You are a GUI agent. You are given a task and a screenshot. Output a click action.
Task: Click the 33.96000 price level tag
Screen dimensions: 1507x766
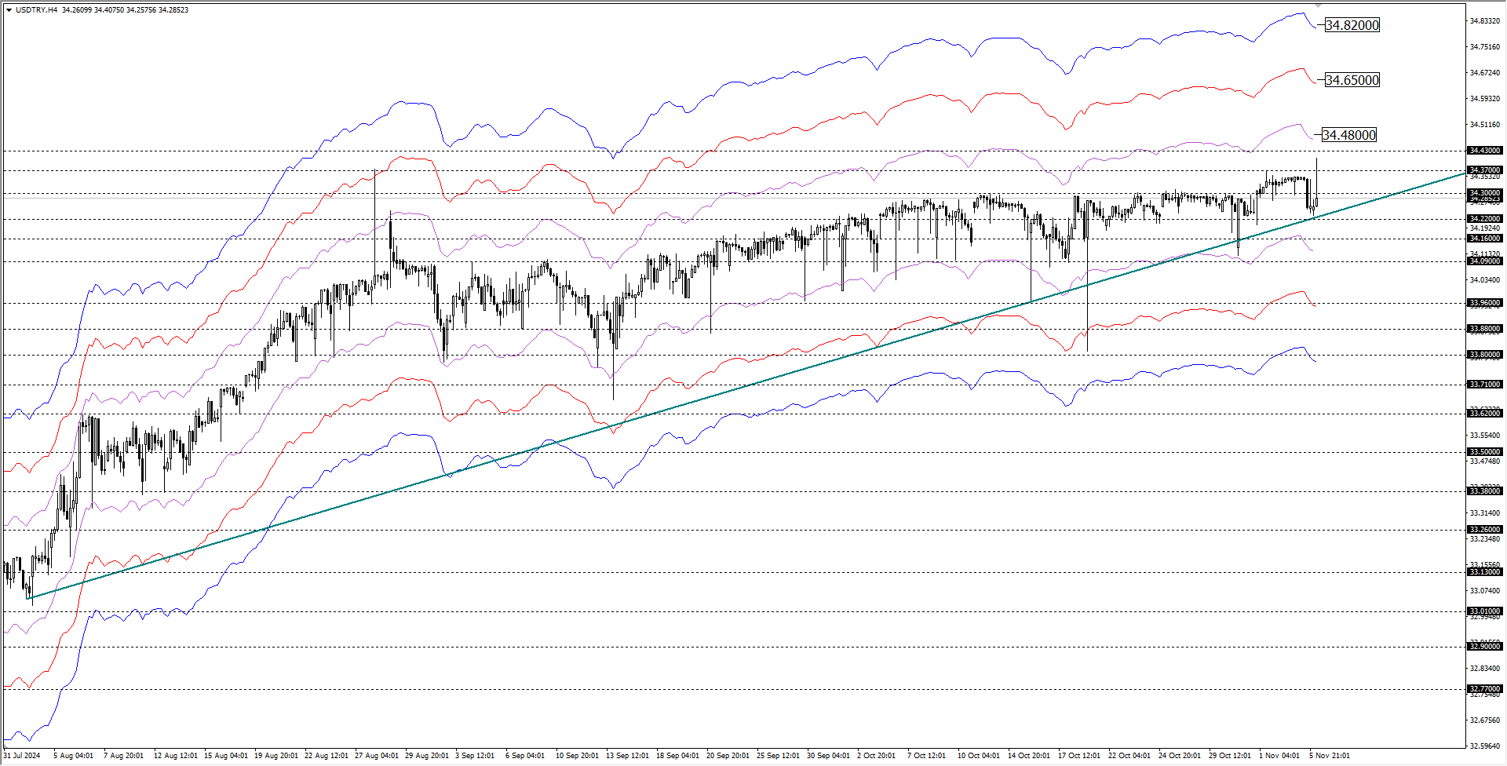[x=1485, y=303]
